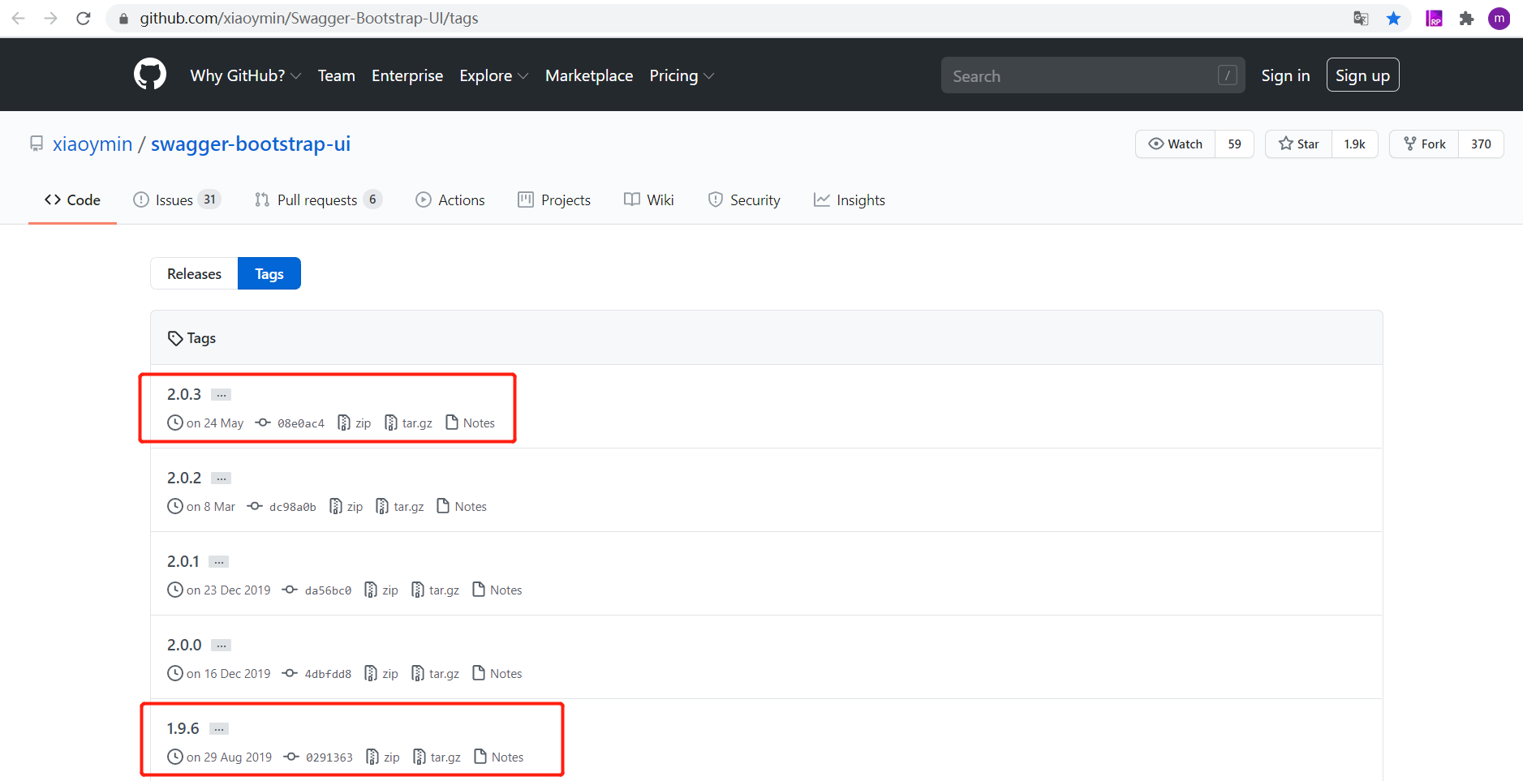Click the GitHub octocat logo

coord(150,75)
